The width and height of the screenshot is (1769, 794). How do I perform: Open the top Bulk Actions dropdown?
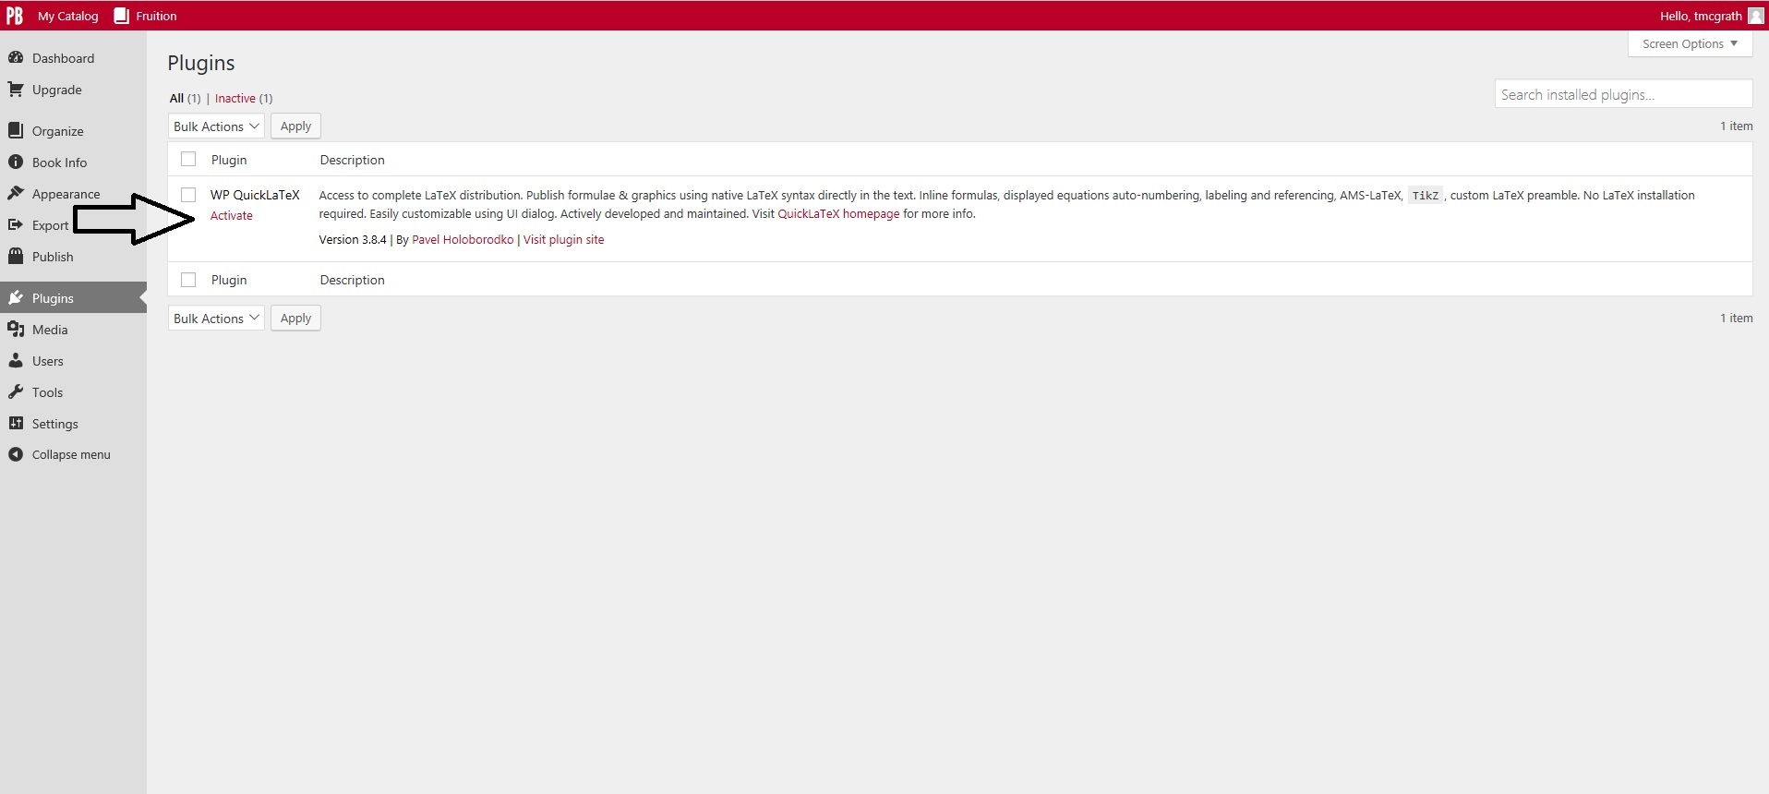pos(216,126)
